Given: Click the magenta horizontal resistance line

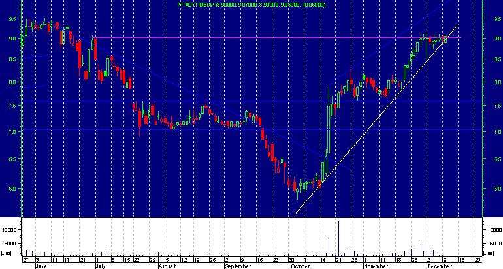Looking at the screenshot, I should [x=276, y=37].
